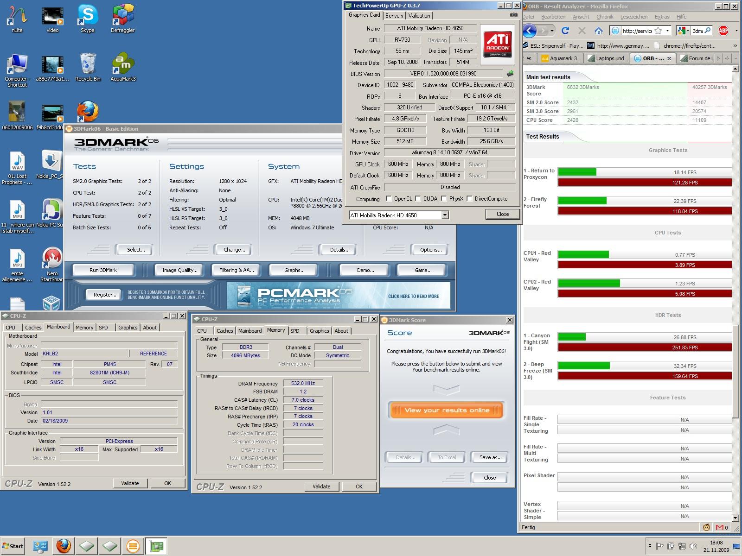Click Save as in 3DMark Score window
The height and width of the screenshot is (556, 742).
(490, 457)
